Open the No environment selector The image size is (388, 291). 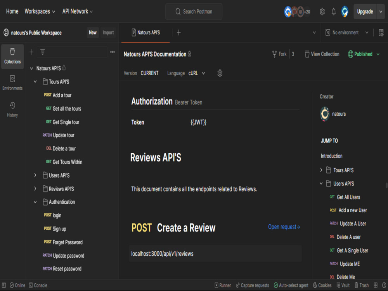coord(346,33)
